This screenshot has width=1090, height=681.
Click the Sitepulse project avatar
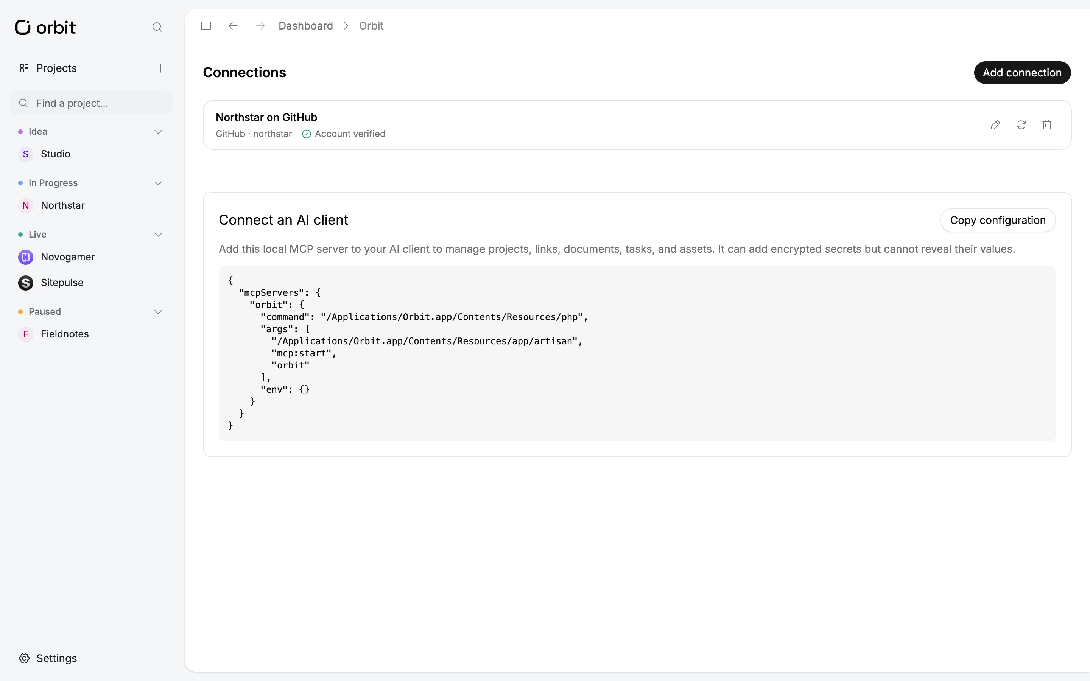[x=26, y=283]
